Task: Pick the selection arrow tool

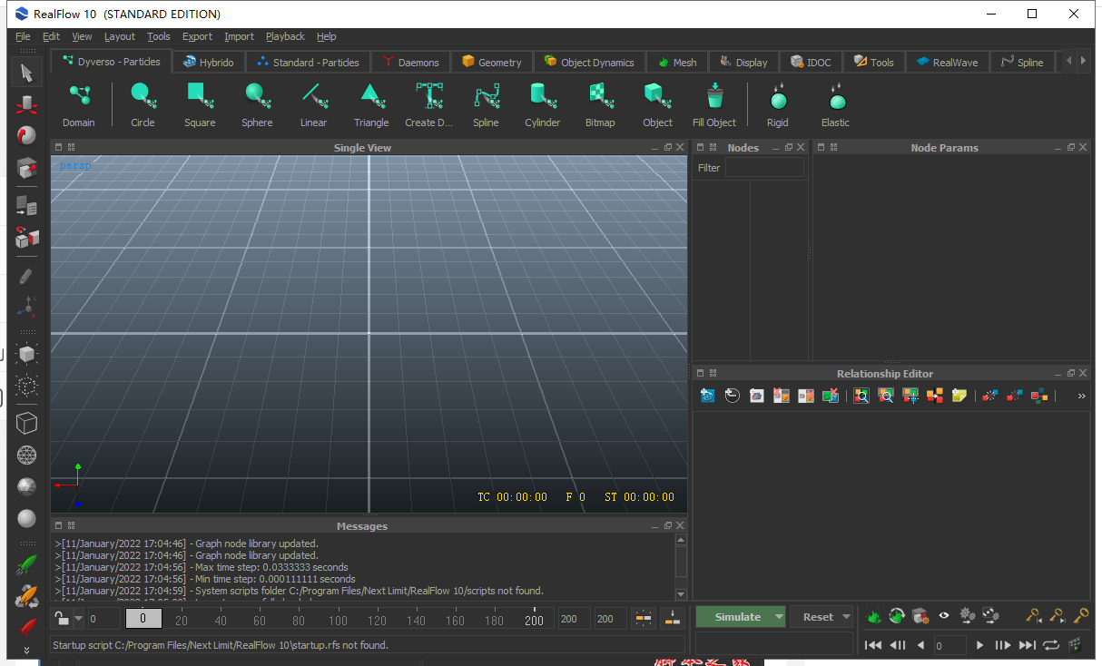Action: point(26,73)
